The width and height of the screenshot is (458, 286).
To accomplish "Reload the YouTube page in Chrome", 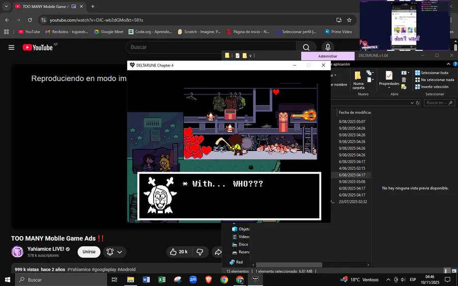I will (30, 20).
